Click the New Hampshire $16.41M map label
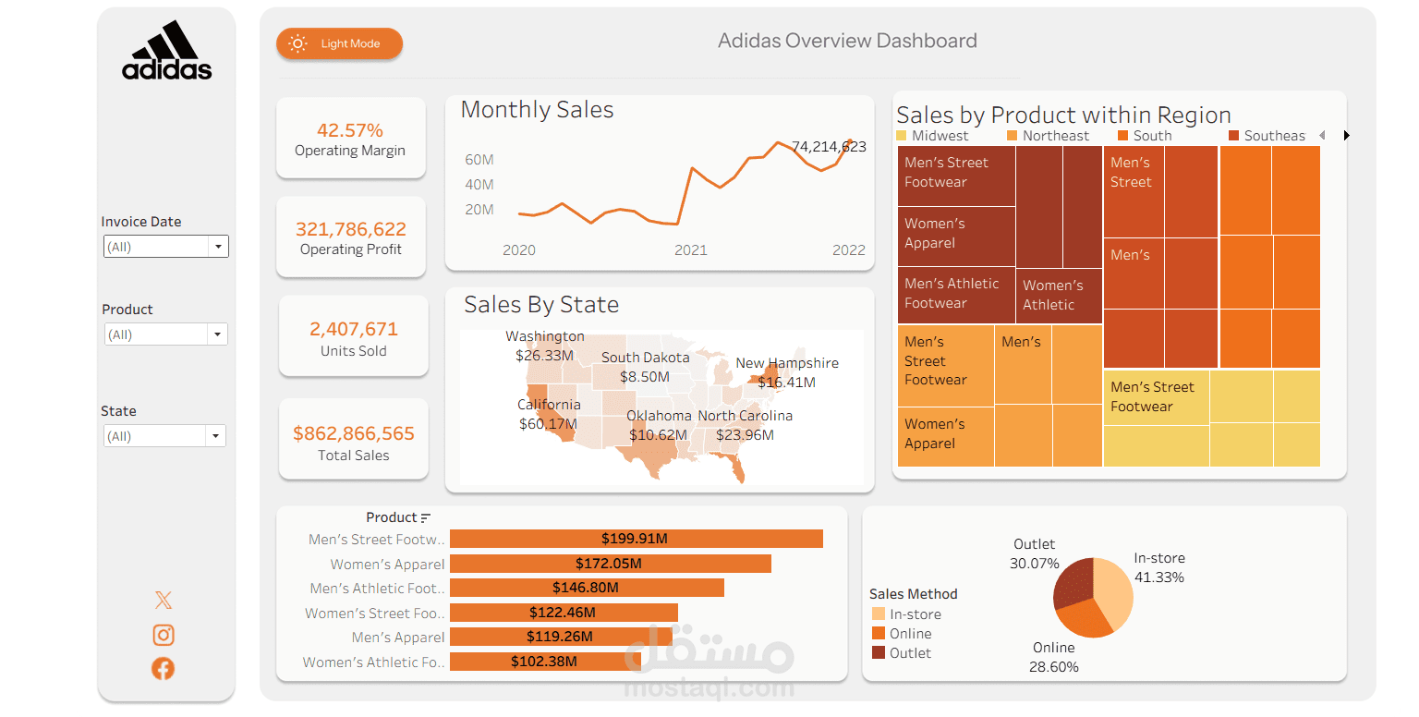 coord(787,372)
